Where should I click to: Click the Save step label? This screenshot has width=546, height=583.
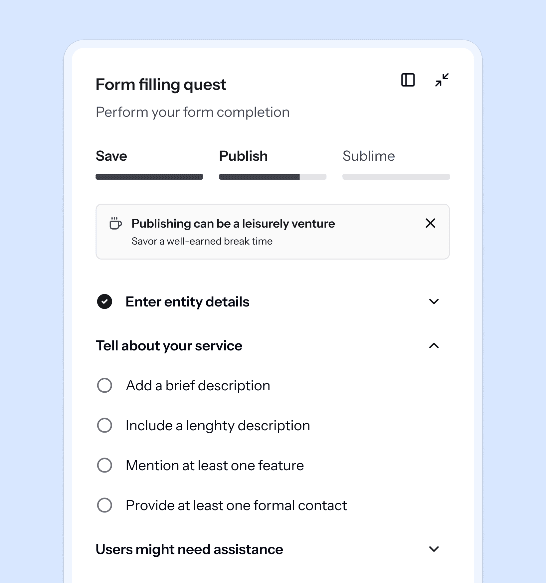111,156
